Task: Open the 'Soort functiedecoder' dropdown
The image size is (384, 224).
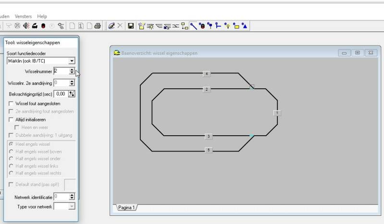Action: point(72,61)
